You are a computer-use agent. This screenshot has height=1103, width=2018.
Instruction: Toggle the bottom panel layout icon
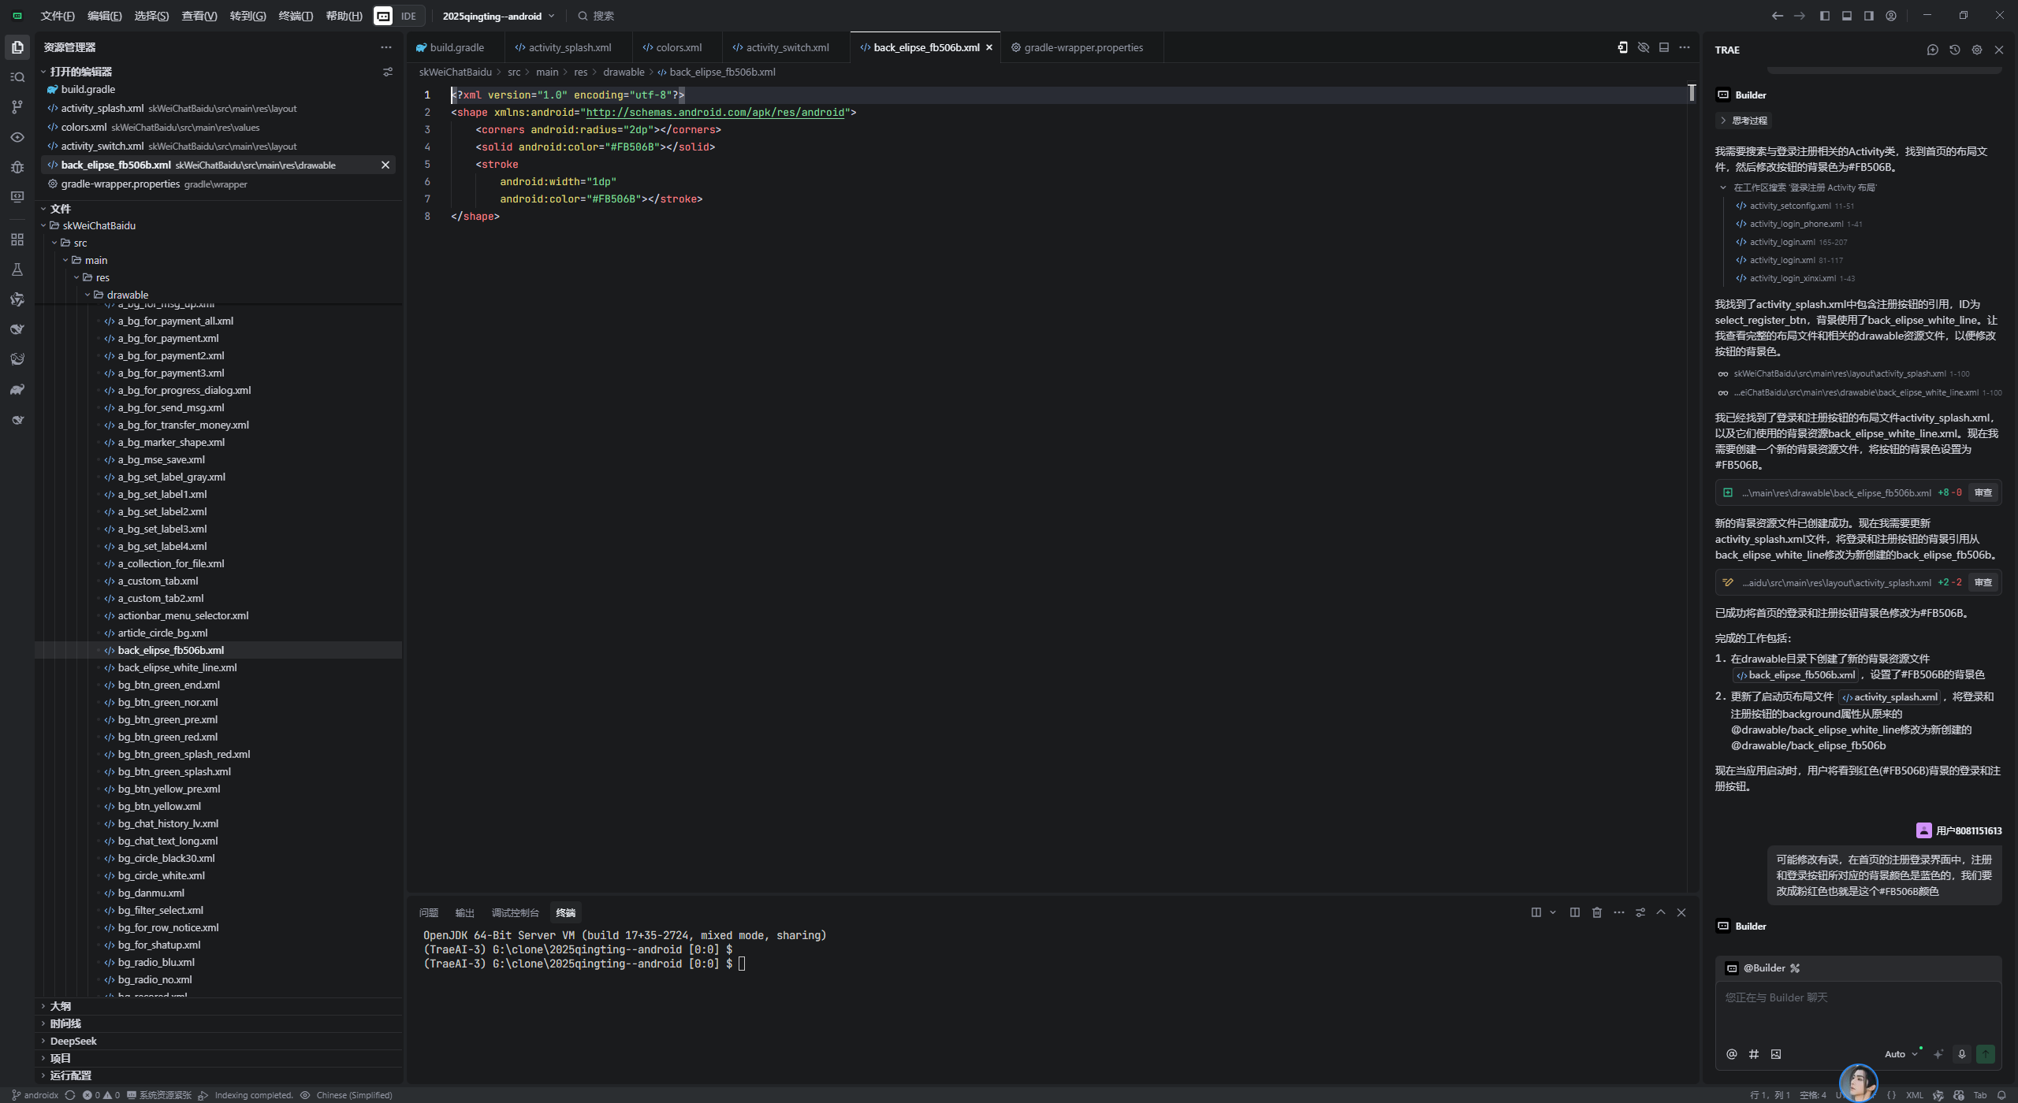[1846, 16]
